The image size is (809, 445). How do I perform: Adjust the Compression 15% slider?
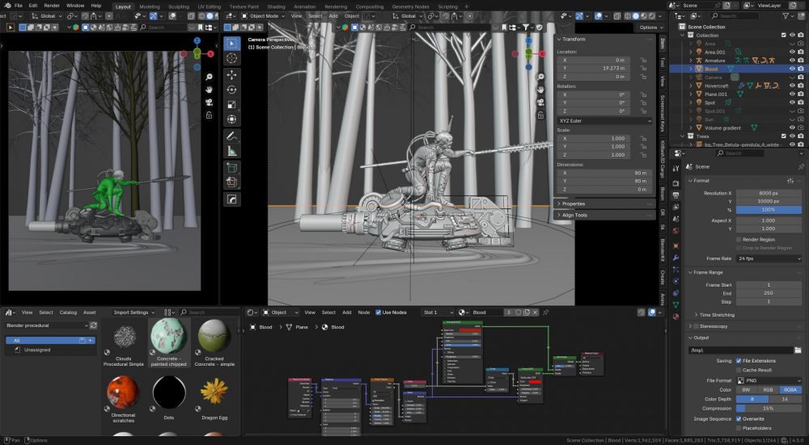point(769,409)
